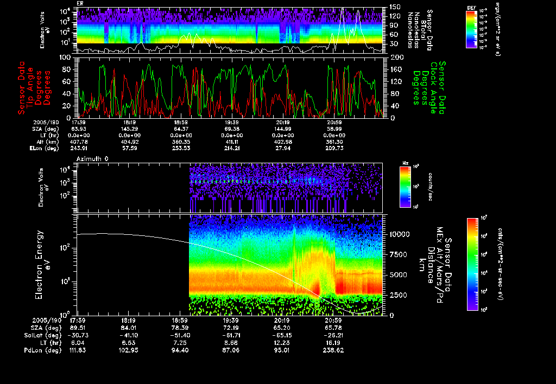The image size is (556, 384).
Task: Click the 'Azimuth 0' panel title
Action: point(92,159)
